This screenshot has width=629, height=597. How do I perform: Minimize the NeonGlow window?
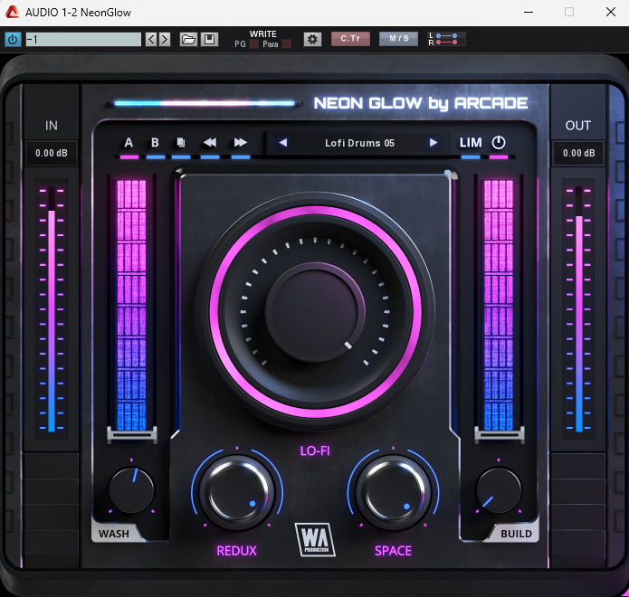click(x=529, y=12)
